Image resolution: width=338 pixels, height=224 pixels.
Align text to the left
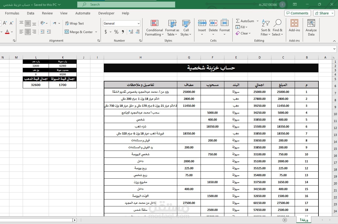pyautogui.click(x=21, y=32)
